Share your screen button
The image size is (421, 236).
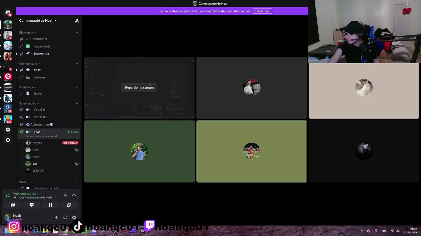(x=32, y=205)
